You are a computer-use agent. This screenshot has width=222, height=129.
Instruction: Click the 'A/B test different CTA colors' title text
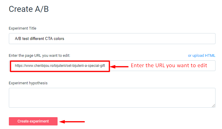click(40, 38)
